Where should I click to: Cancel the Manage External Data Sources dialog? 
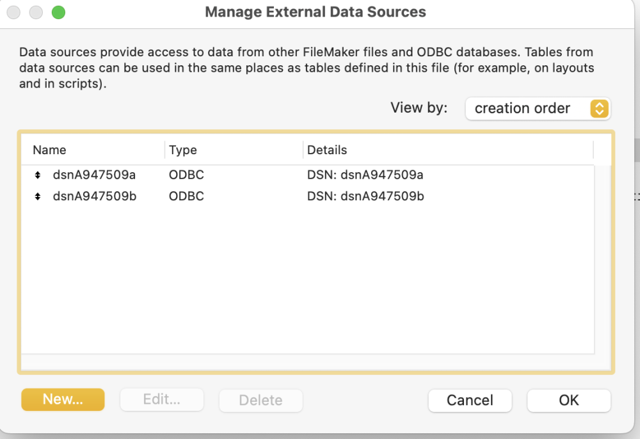(470, 401)
